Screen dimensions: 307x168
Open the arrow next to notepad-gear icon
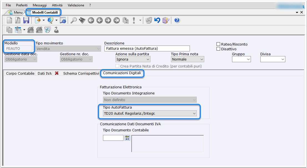click(x=44, y=20)
